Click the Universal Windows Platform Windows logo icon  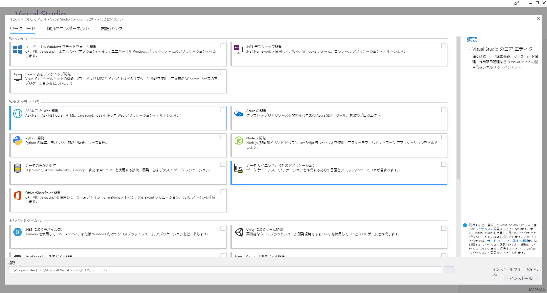(x=18, y=49)
